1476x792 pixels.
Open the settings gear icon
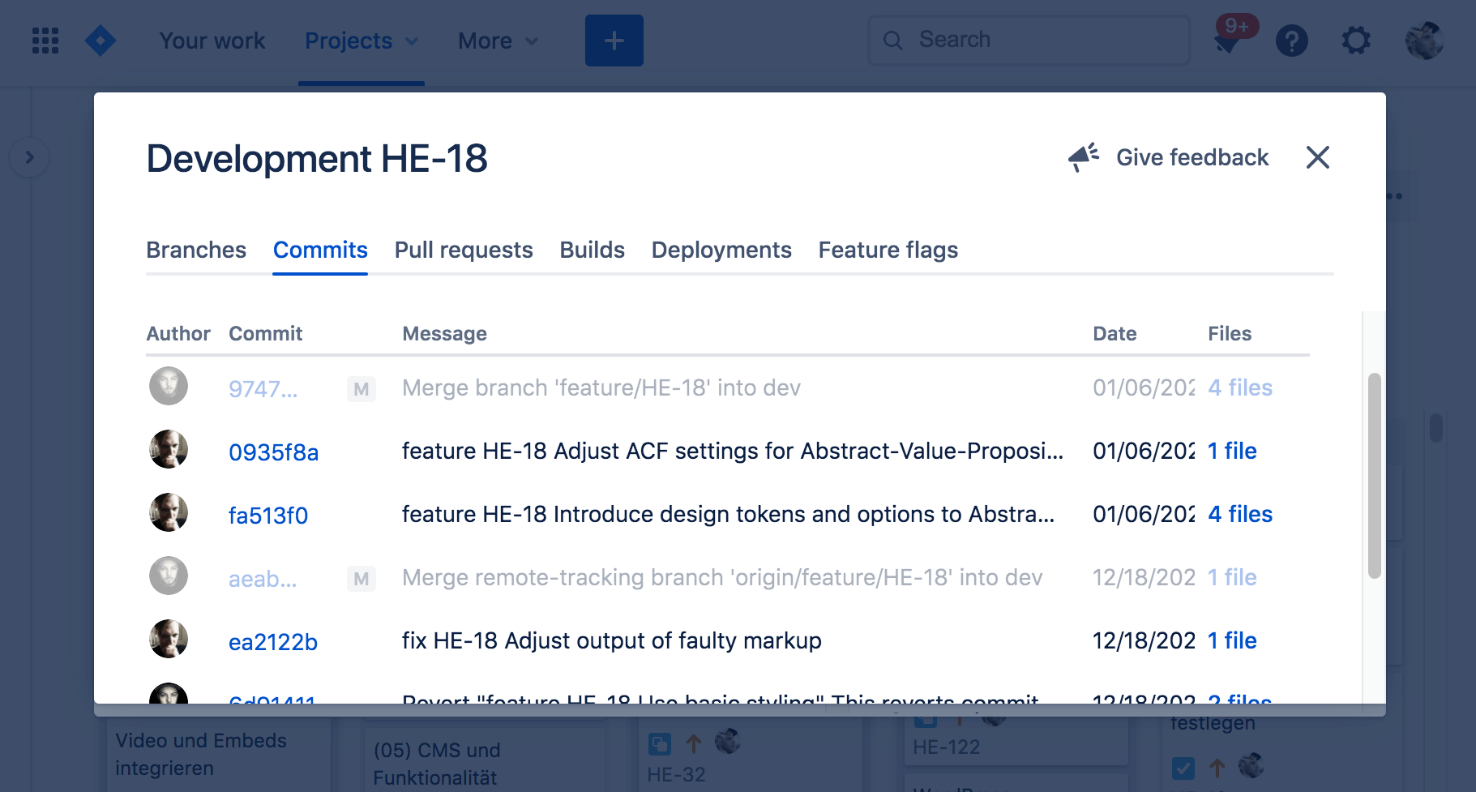[x=1356, y=41]
